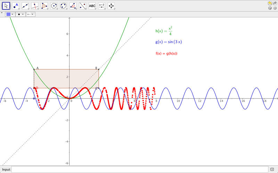278x173 pixels.
Task: Select the New Point tool
Action: 16,6
